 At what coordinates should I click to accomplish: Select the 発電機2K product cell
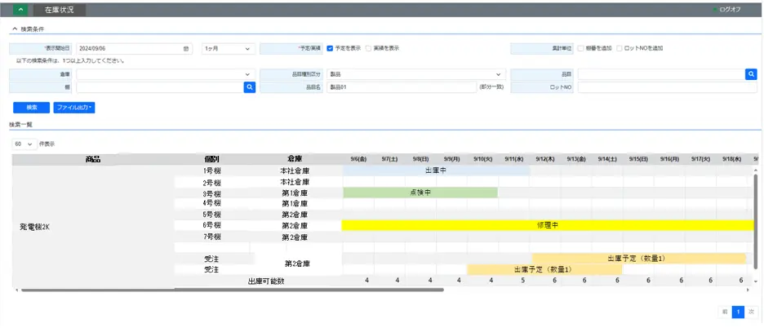34,227
